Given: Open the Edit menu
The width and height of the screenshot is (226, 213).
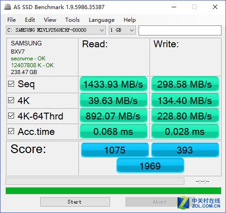Looking at the screenshot, I should 30,20.
